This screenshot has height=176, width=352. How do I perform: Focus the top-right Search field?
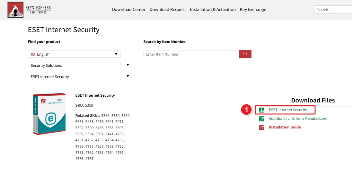pyautogui.click(x=333, y=10)
